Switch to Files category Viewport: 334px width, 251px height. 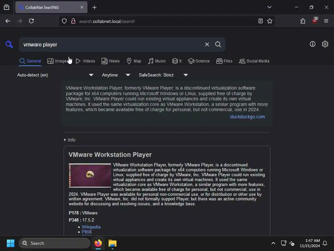click(x=224, y=61)
